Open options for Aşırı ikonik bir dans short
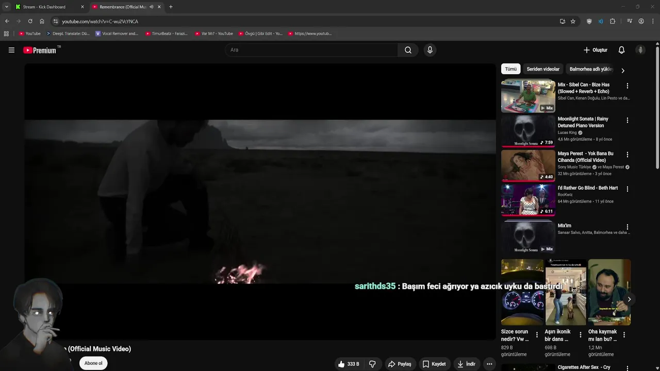Viewport: 660px width, 371px height. (x=580, y=335)
